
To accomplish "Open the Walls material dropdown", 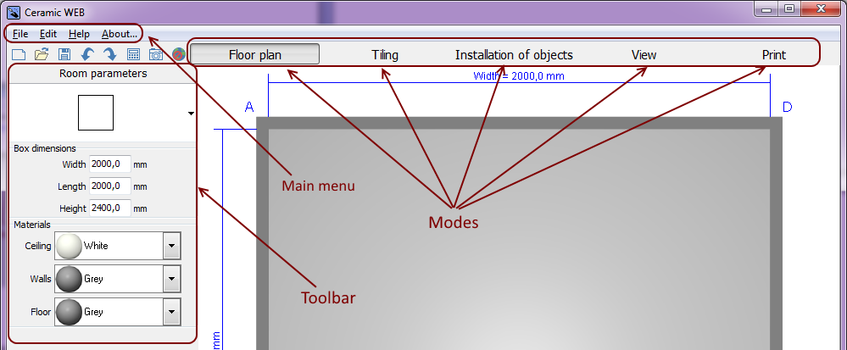I will pyautogui.click(x=172, y=278).
